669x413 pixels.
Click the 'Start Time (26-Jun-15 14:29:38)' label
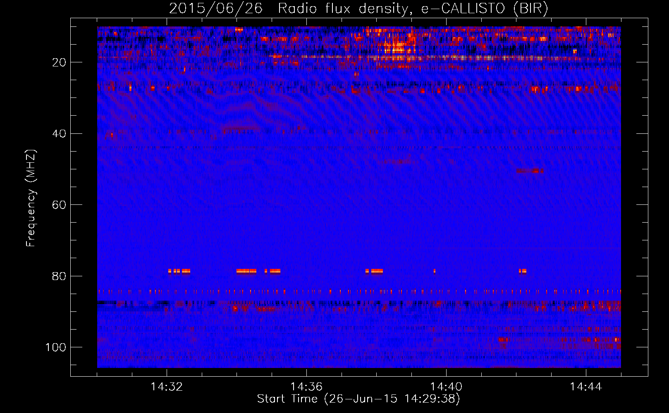tap(358, 399)
